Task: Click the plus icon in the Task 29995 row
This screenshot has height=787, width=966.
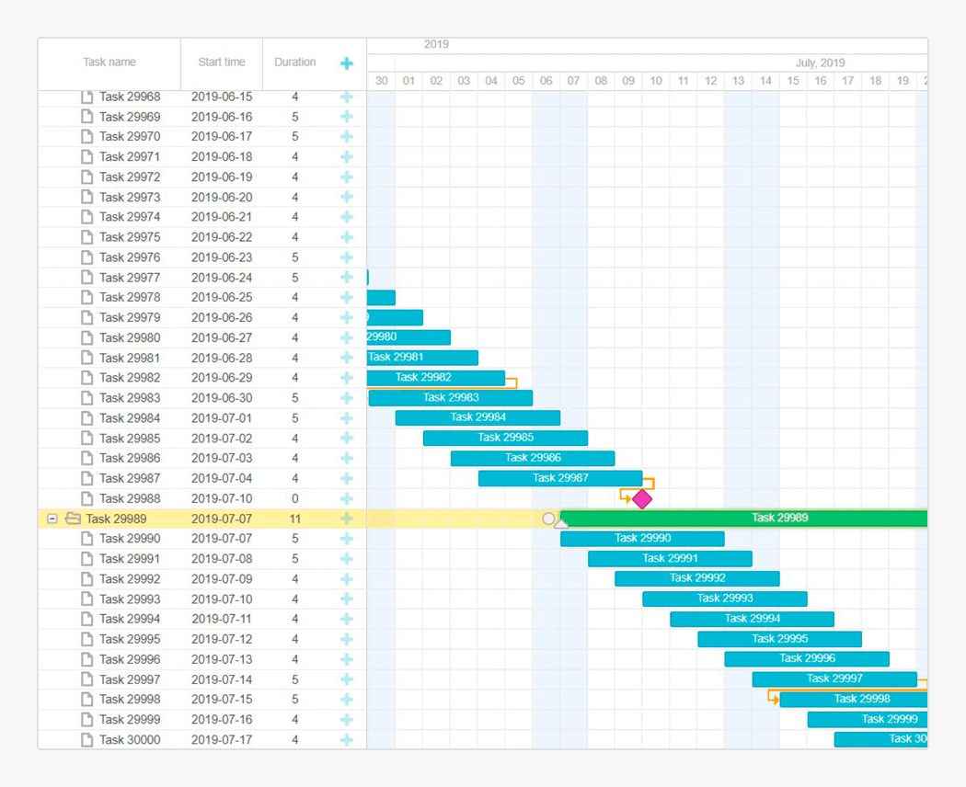Action: [x=347, y=639]
